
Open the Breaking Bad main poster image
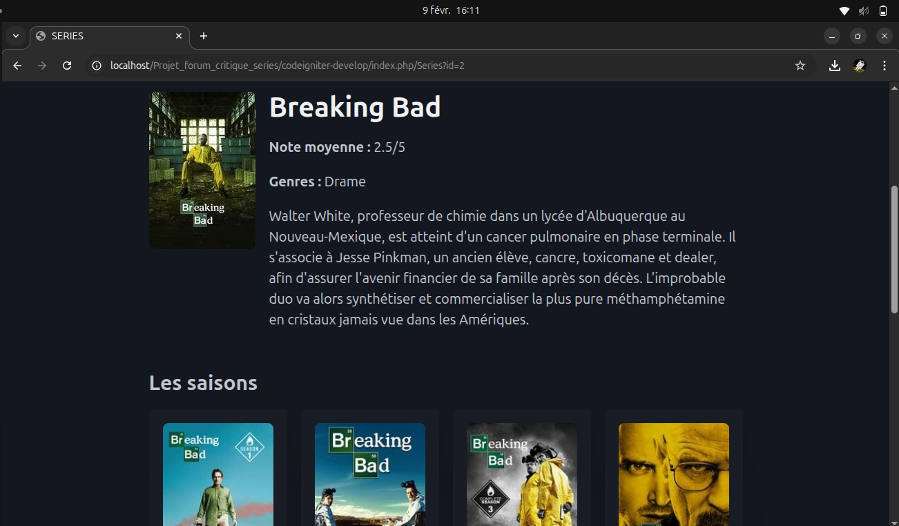click(202, 171)
